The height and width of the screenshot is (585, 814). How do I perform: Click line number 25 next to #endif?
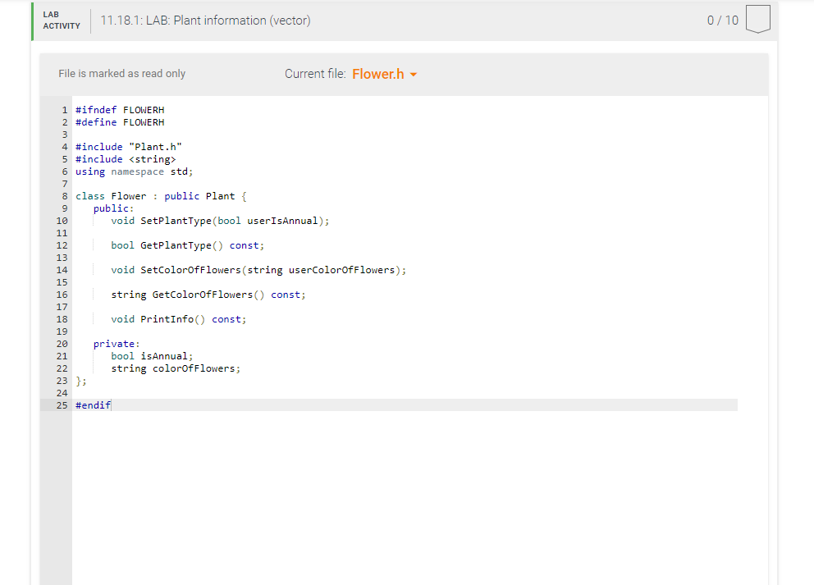62,404
